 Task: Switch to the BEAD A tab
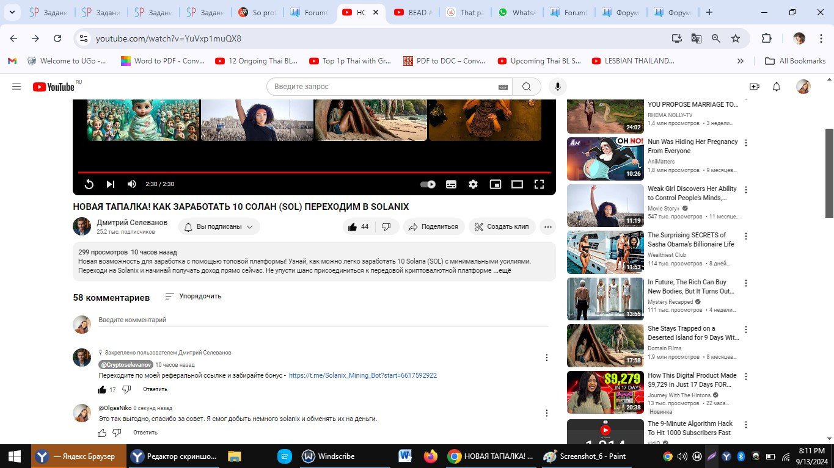click(412, 12)
